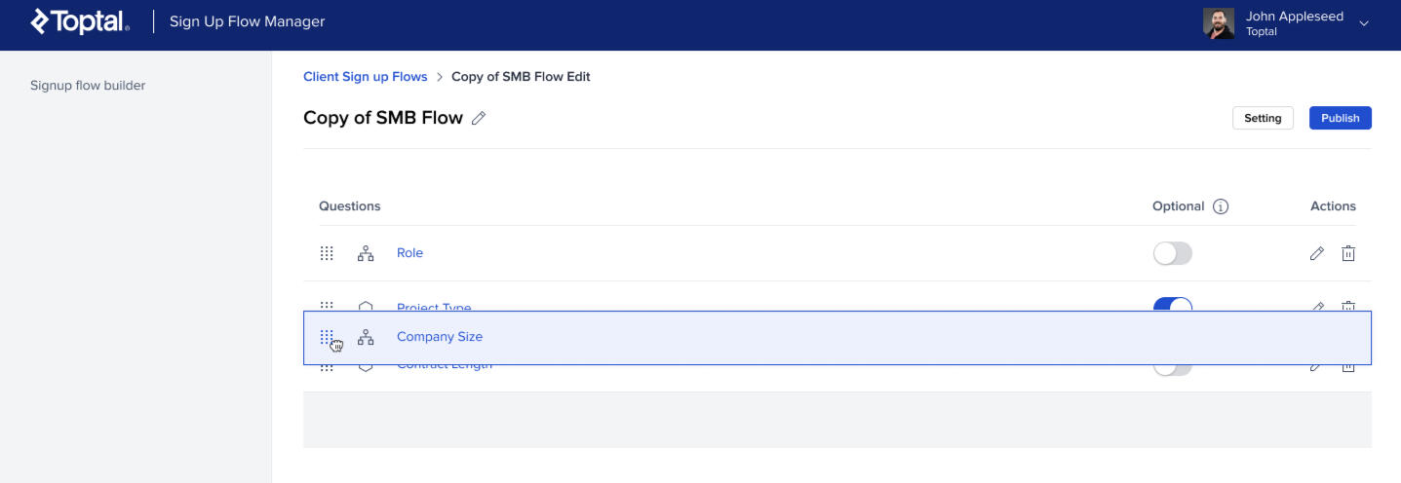Click the Company Size question link

point(439,337)
